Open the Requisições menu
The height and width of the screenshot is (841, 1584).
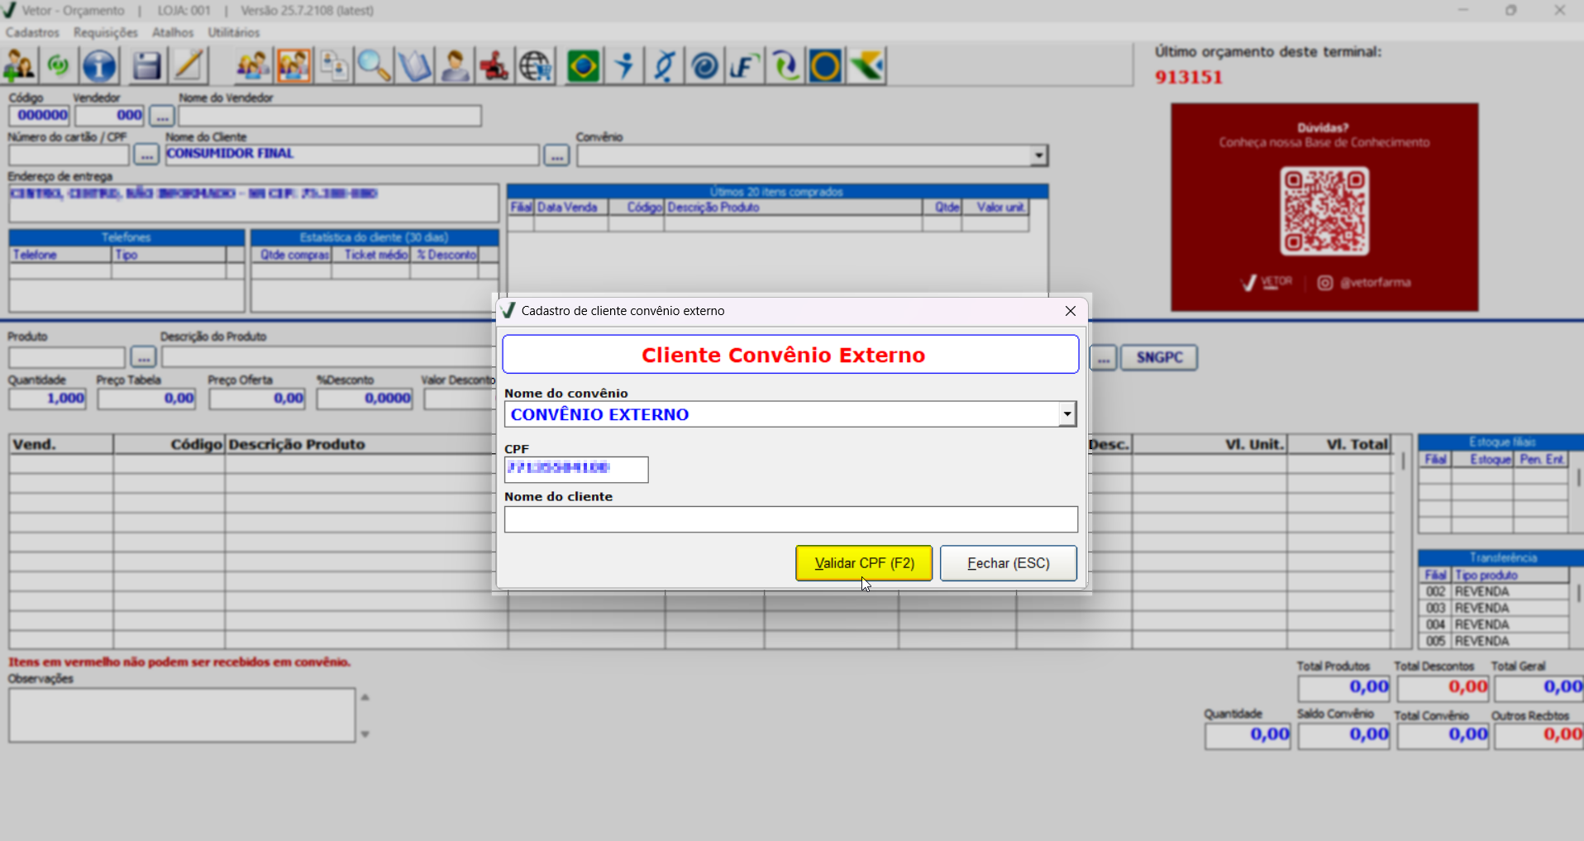106,32
